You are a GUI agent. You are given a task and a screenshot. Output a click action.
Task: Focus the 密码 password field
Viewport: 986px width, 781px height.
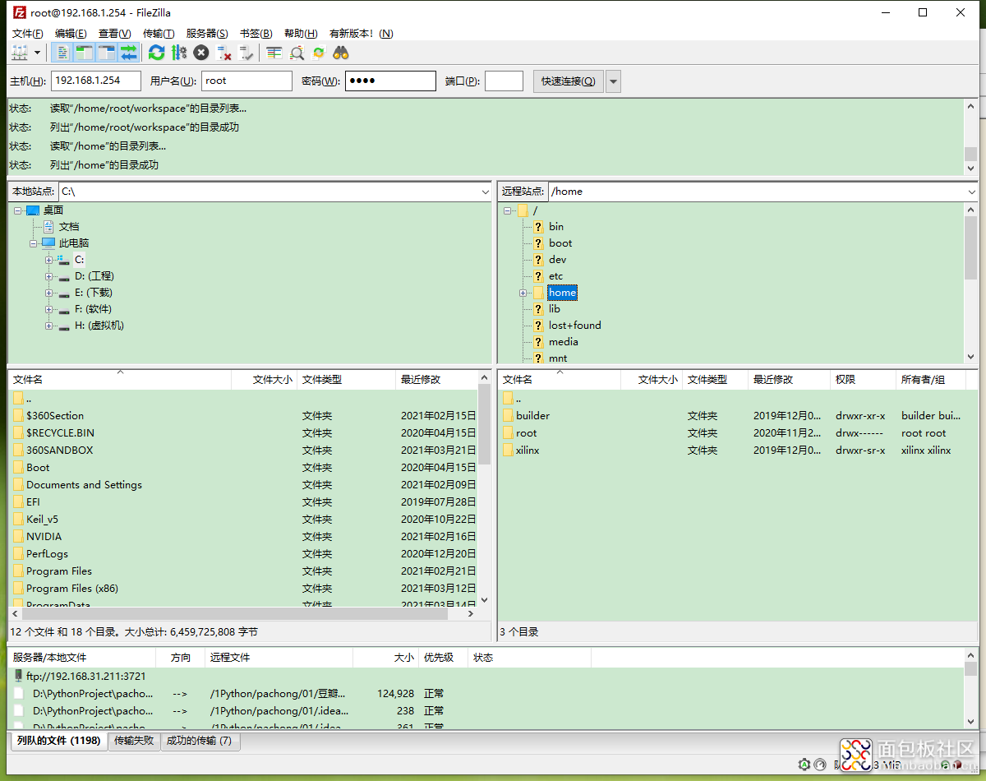390,81
